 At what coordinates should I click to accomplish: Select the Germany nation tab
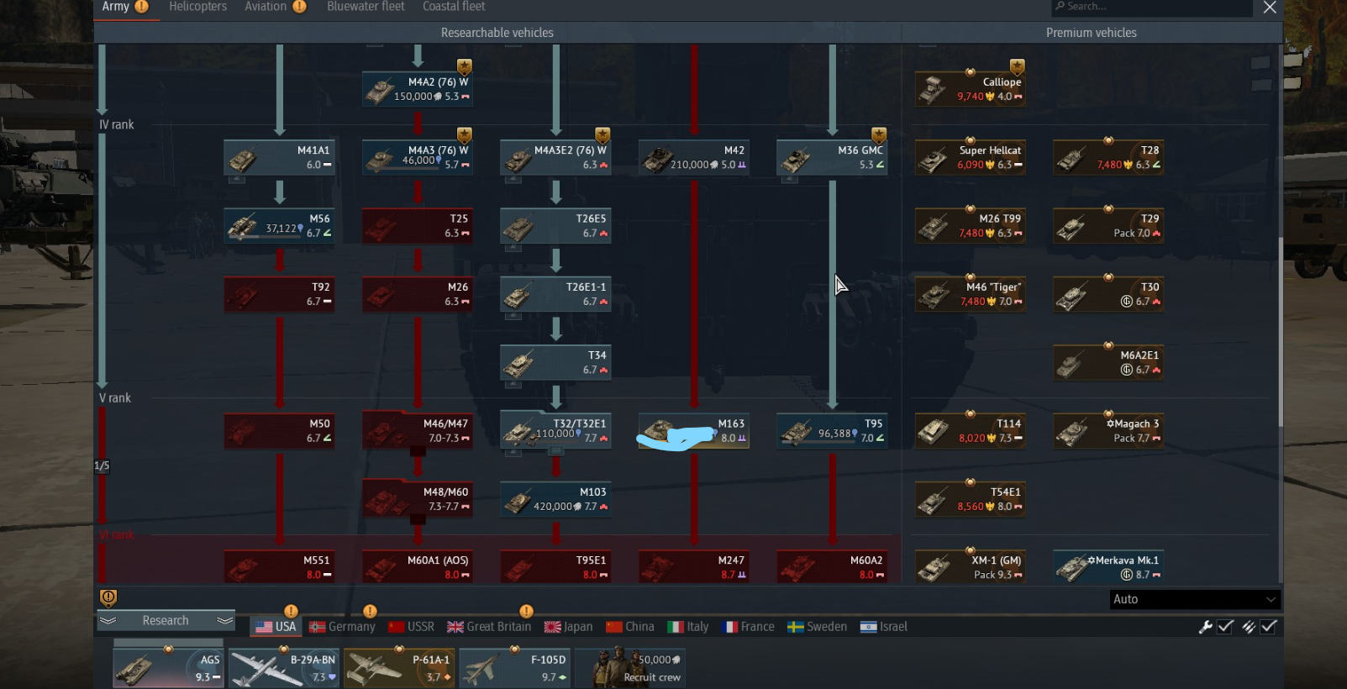pyautogui.click(x=342, y=627)
